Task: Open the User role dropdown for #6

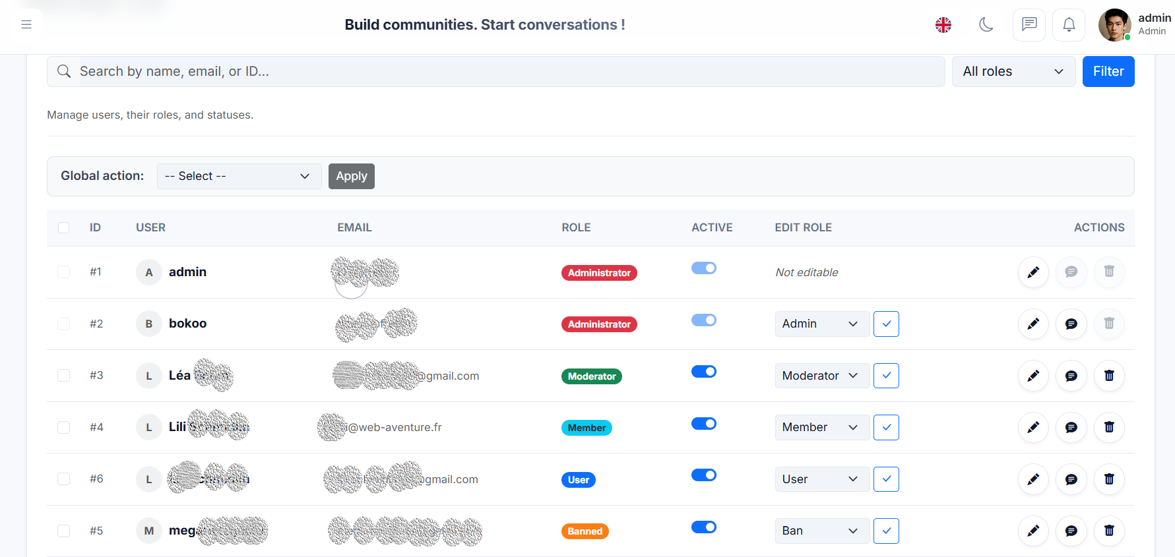Action: [822, 479]
